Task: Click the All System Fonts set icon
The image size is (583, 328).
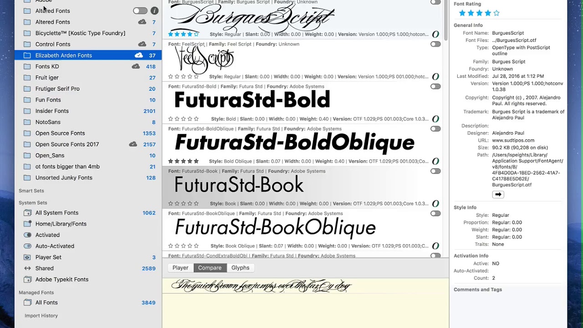Action: pyautogui.click(x=27, y=213)
